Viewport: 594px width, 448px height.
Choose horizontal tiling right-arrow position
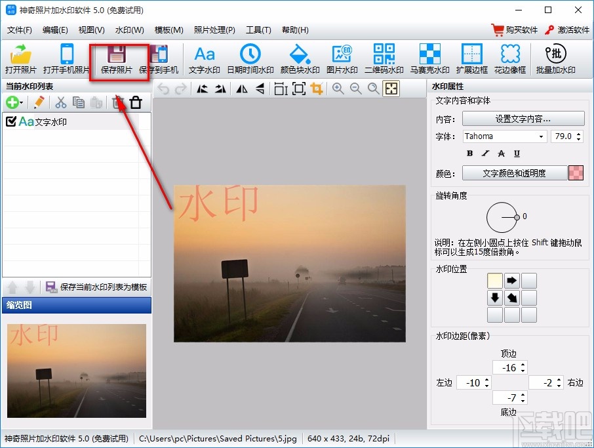(x=512, y=281)
